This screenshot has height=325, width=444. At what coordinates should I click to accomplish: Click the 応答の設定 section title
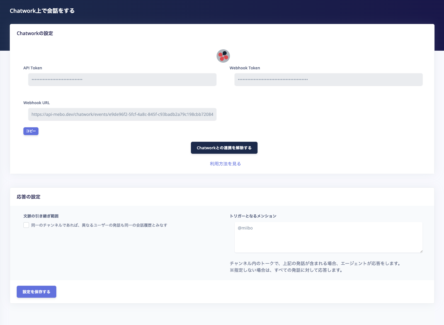(28, 197)
